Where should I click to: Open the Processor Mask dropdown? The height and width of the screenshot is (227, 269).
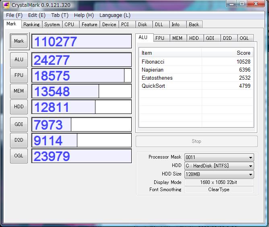click(x=219, y=157)
